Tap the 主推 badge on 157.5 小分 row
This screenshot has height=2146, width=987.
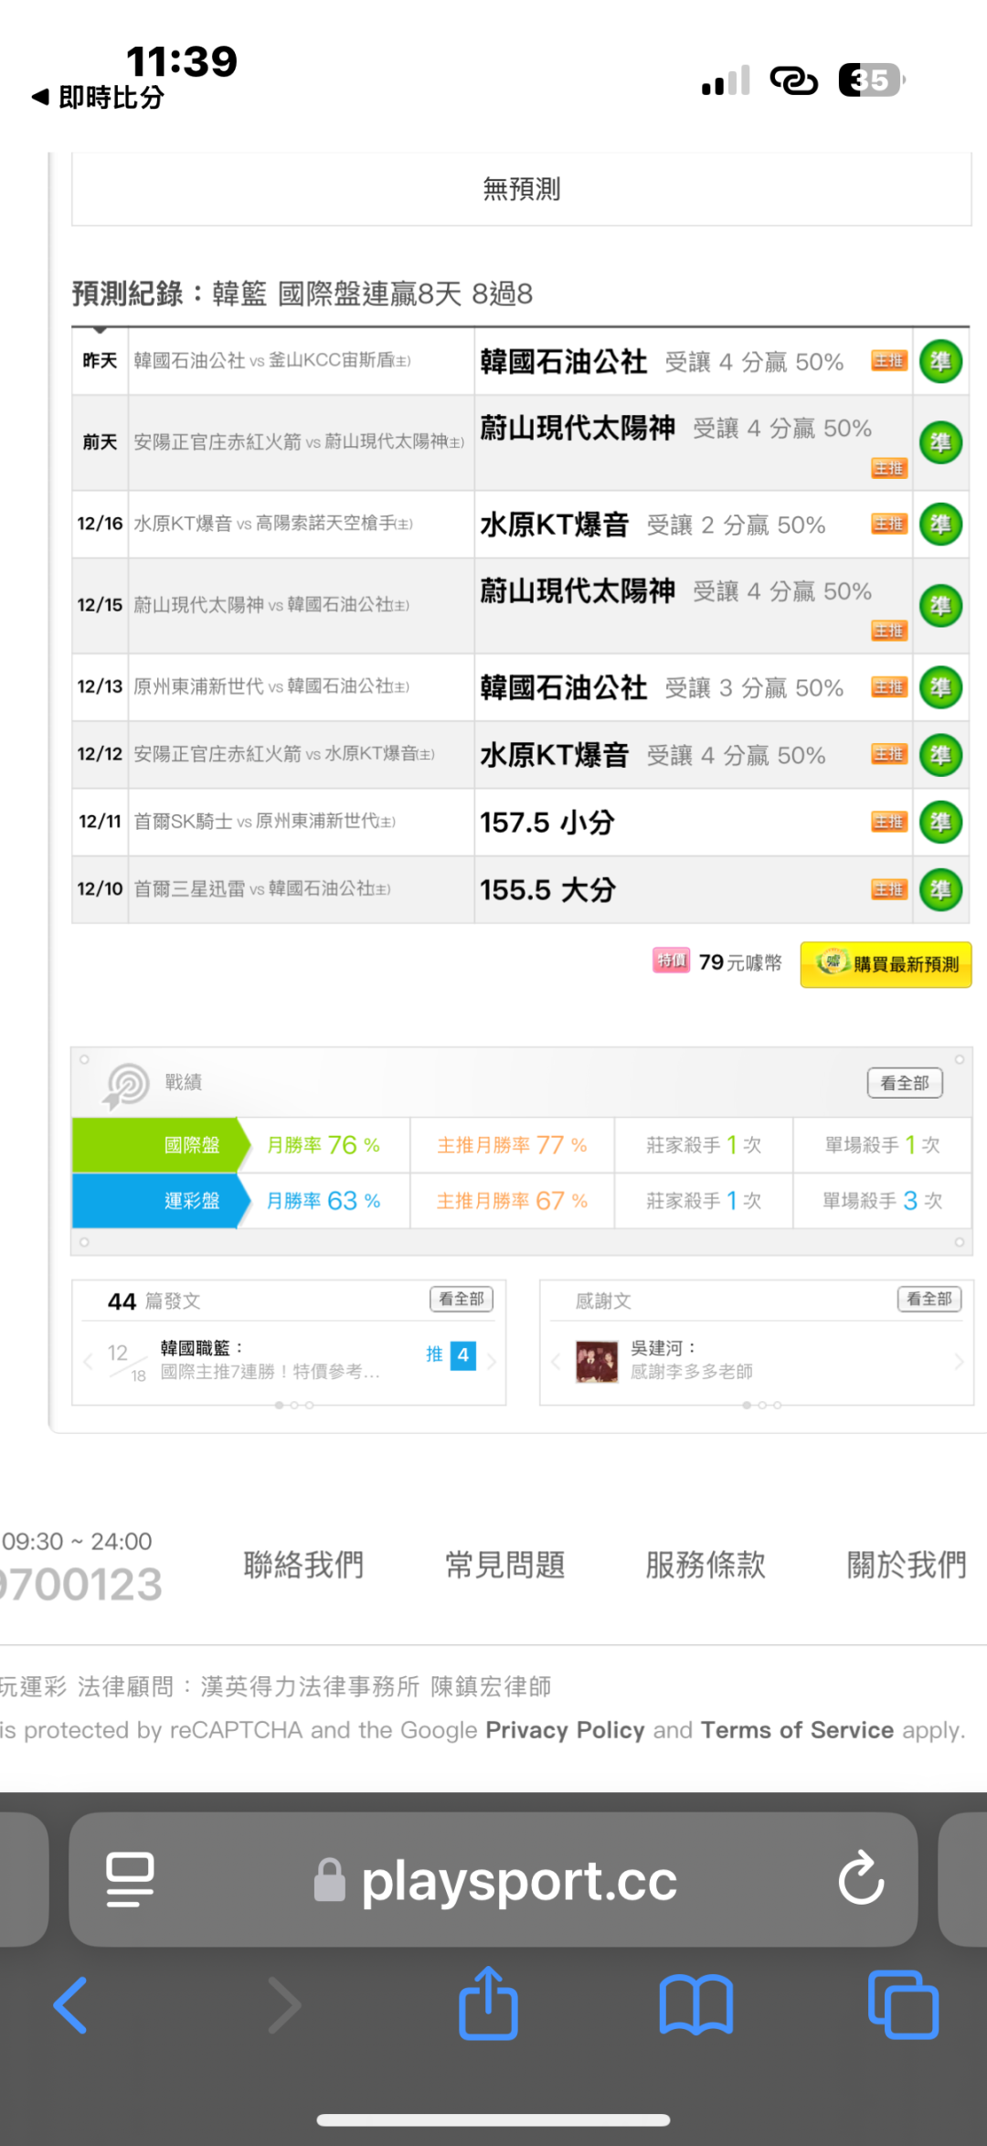(888, 822)
